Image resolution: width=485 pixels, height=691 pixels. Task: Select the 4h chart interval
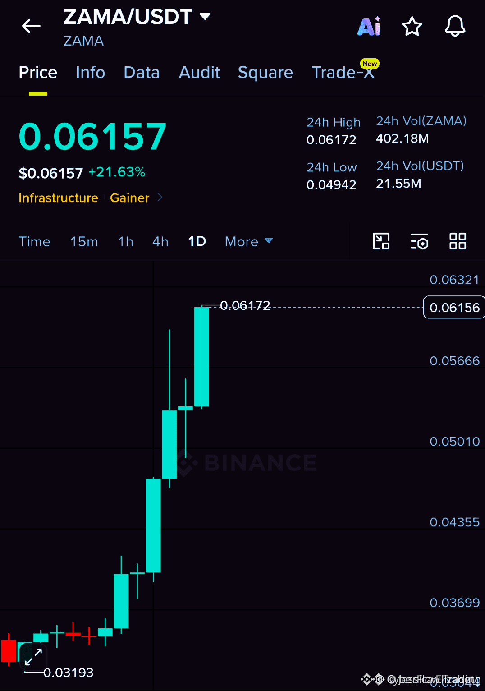coord(160,242)
